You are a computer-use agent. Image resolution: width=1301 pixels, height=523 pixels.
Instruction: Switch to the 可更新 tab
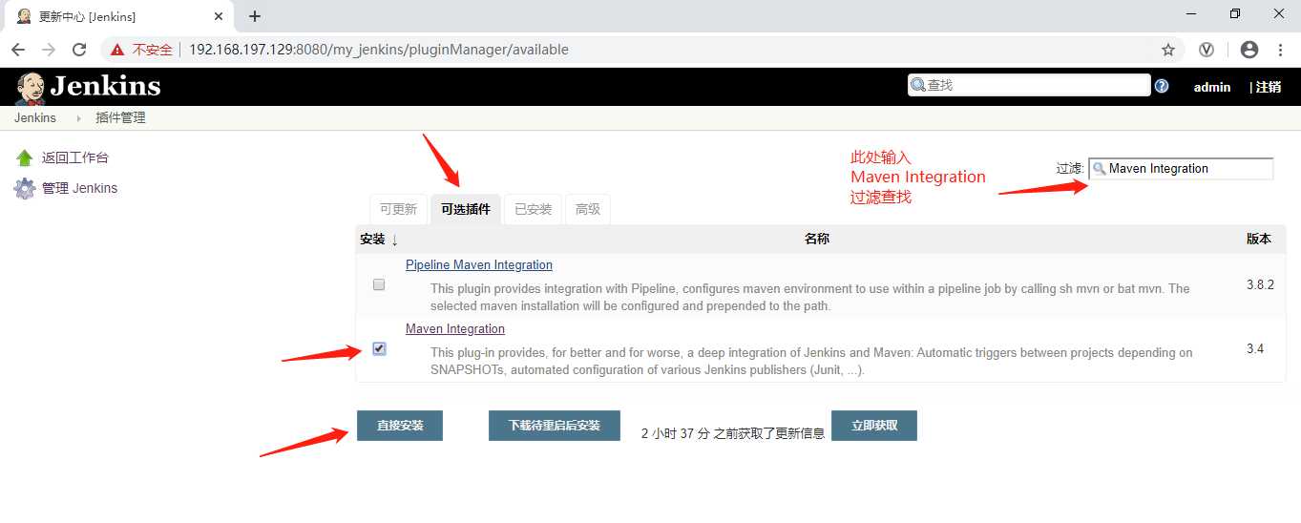tap(398, 209)
